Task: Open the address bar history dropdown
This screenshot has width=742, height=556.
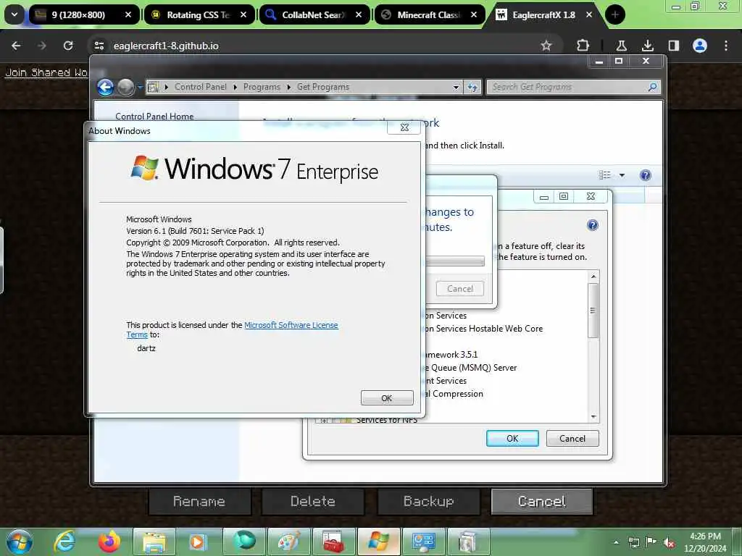Action: click(x=456, y=87)
